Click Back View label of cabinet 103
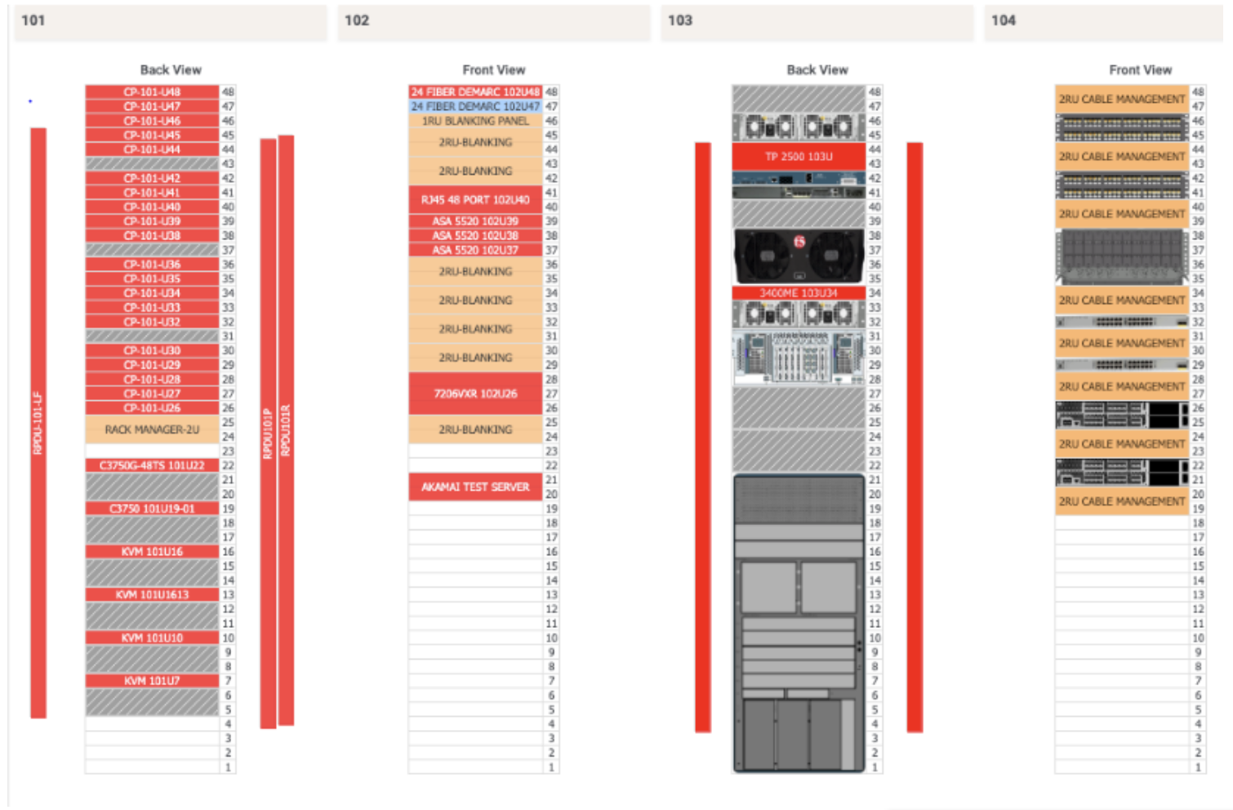Screen dimensions: 1233x810 pos(817,70)
